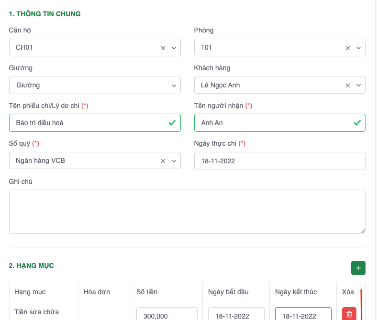This screenshot has width=377, height=320.
Task: Click the Hóa đơn cell in item row
Action: click(104, 312)
